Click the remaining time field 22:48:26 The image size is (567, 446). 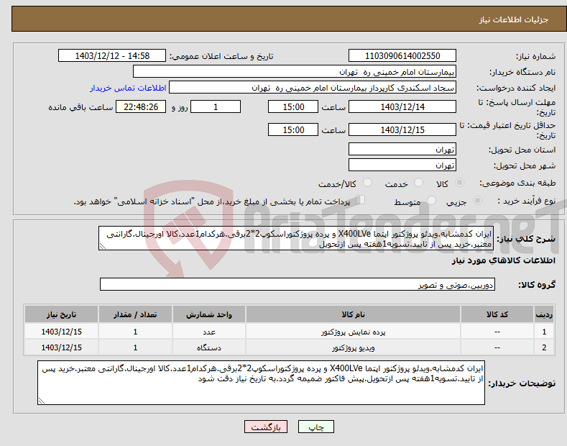click(x=141, y=106)
